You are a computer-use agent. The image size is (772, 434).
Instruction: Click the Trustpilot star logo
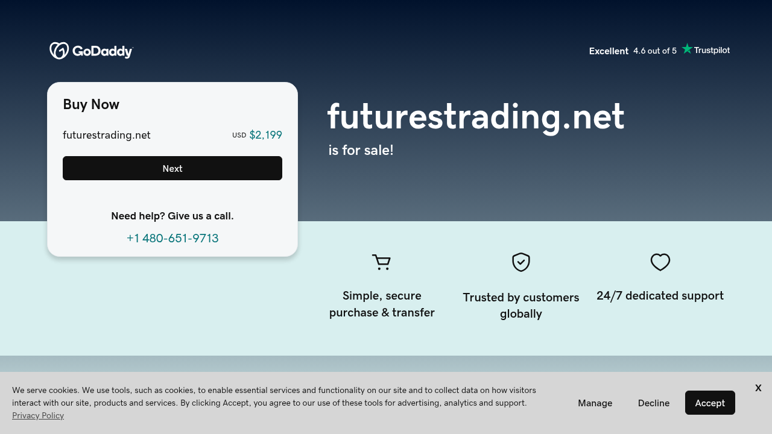(x=705, y=49)
